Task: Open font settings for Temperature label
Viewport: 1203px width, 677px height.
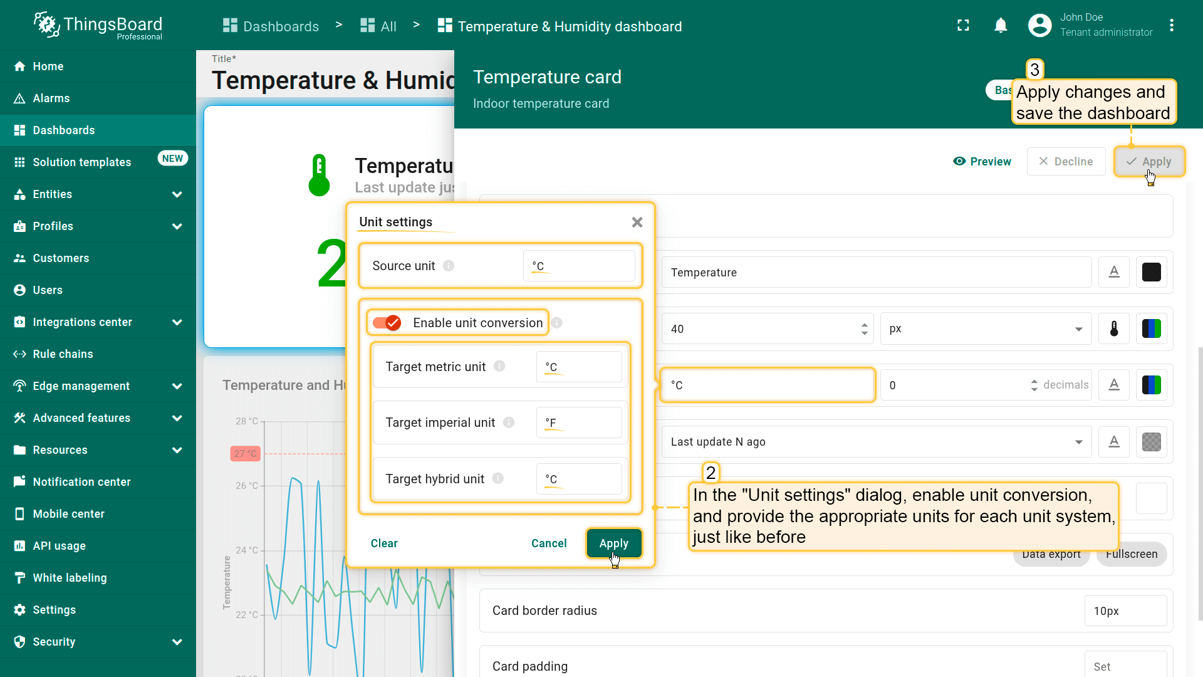Action: [1113, 272]
